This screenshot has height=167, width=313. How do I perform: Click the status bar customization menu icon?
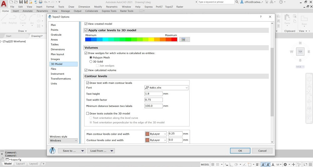coord(310,164)
